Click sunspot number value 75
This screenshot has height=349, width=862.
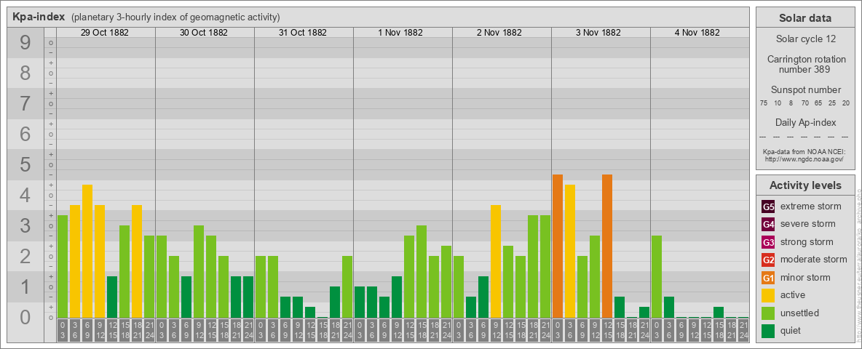(x=764, y=103)
